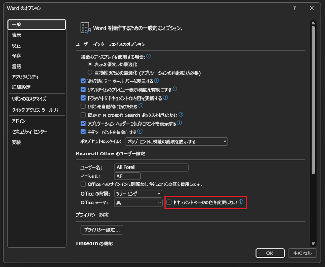Switch to the 詳細設定 category
Image resolution: width=325 pixels, height=267 pixels.
pos(21,87)
